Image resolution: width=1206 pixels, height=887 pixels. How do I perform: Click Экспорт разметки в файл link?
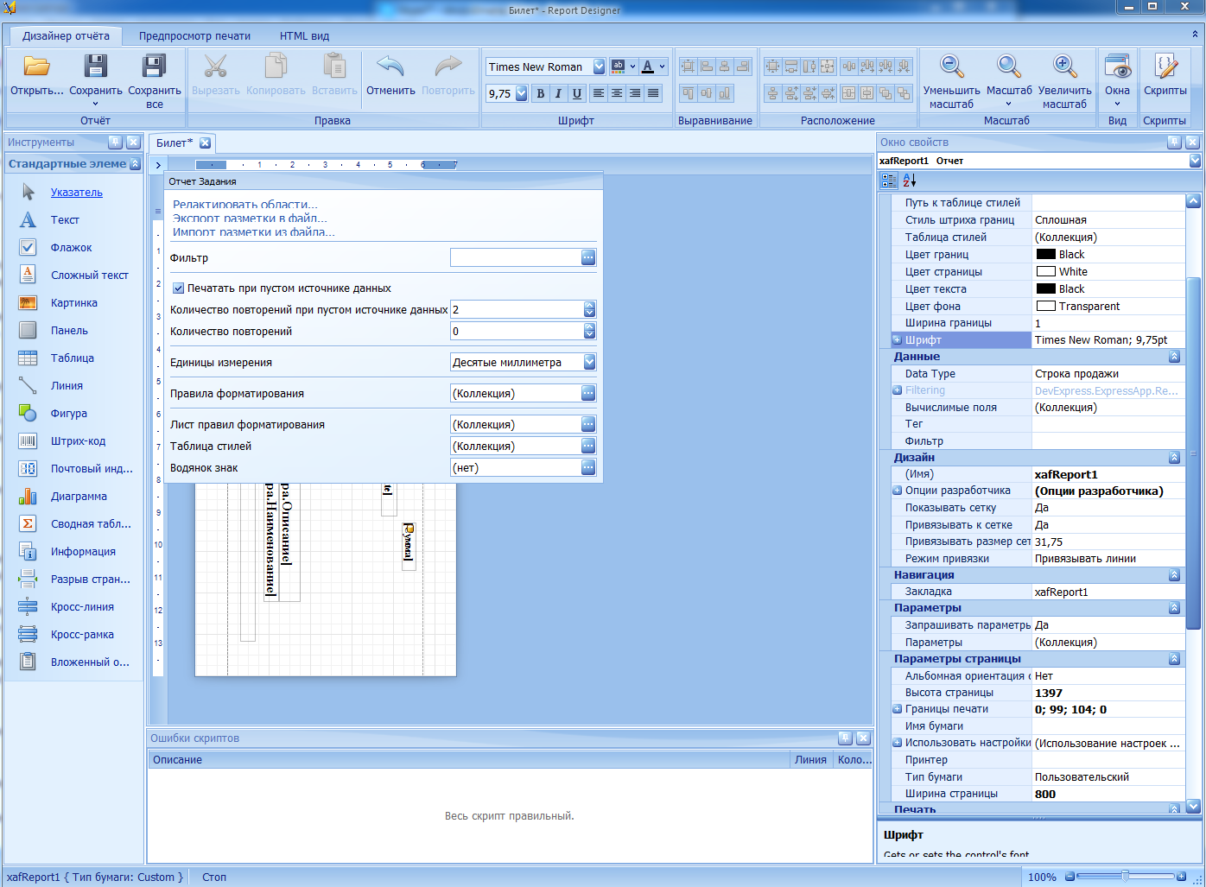point(250,219)
